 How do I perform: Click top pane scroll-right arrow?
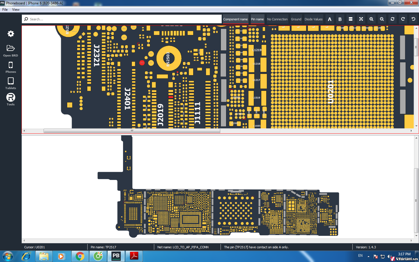click(x=411, y=131)
